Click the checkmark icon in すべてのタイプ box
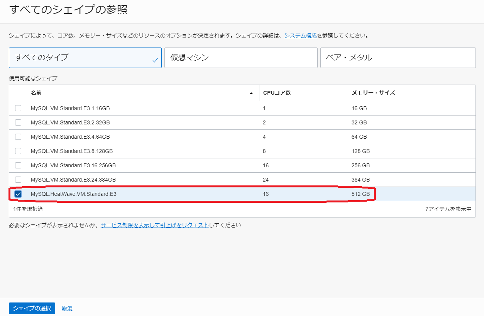 155,60
